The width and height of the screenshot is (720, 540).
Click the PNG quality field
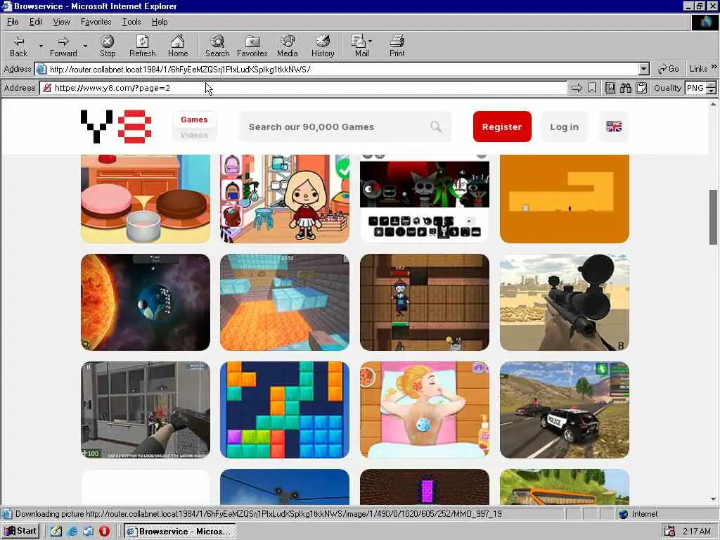[x=695, y=88]
